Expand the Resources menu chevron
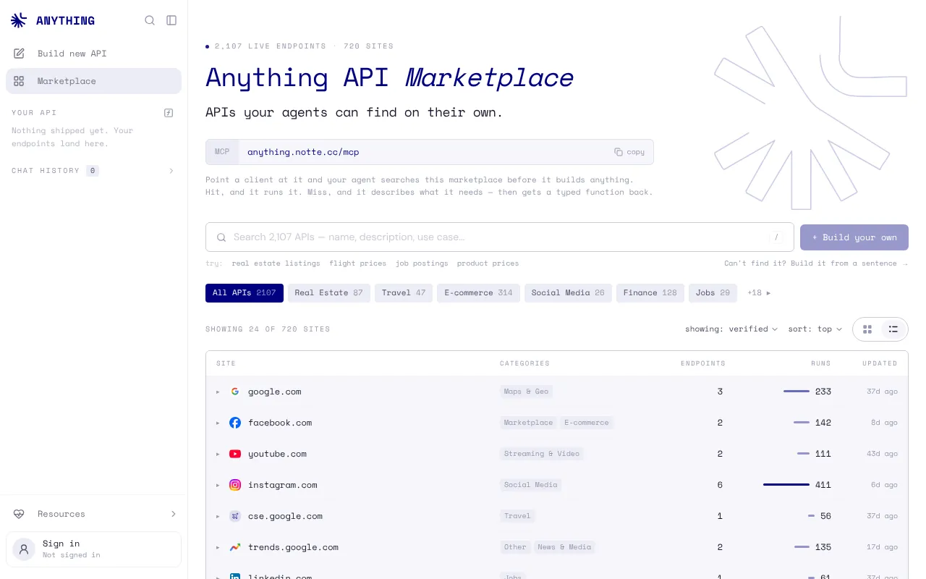This screenshot has height=579, width=926. coord(174,514)
